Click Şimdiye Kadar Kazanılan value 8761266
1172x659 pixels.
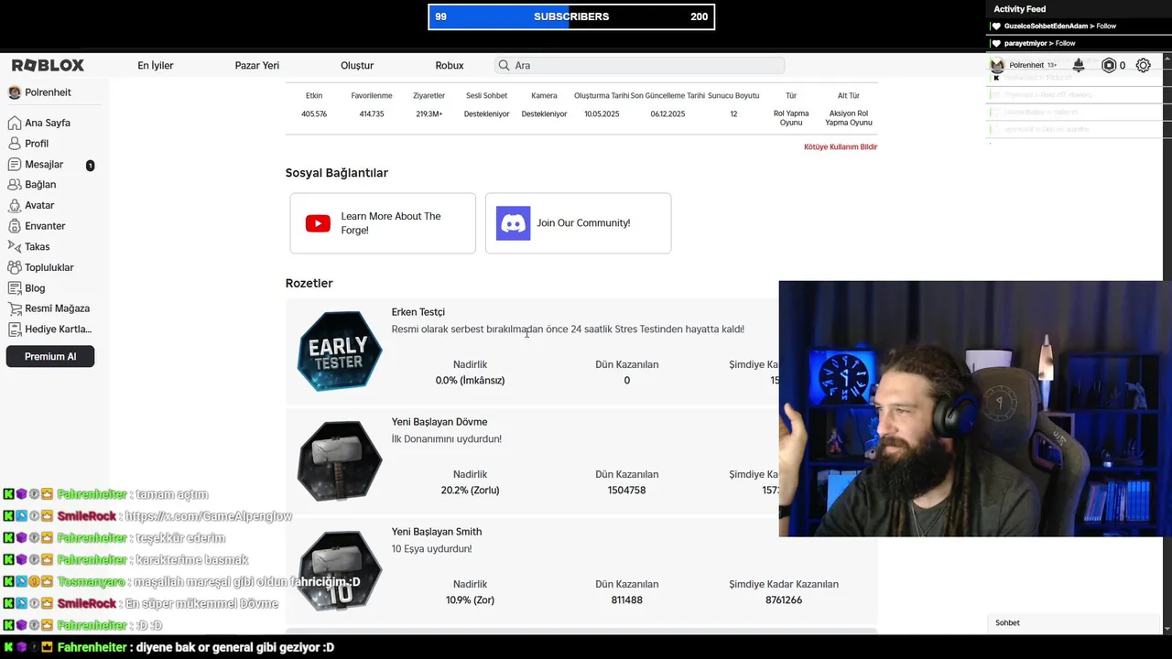[x=784, y=600]
